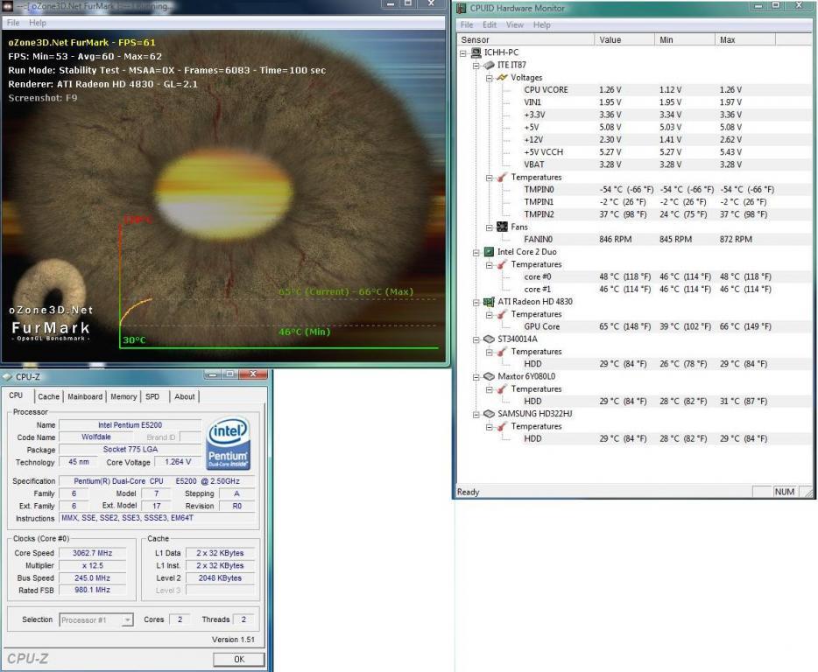Screen dimensions: 818x672
Task: Open FurMark Help menu
Action: [37, 23]
